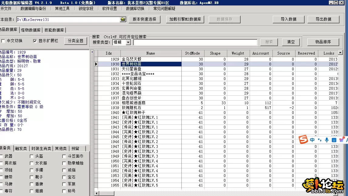Image resolution: width=348 pixels, height=196 pixels.
Task: Open the Sogou soft keyboard icon
Action: (334, 140)
